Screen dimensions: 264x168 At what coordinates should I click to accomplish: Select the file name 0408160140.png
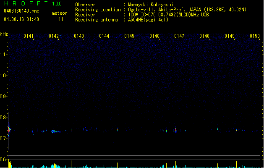point(21,11)
